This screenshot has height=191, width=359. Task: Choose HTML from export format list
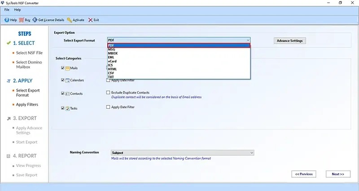click(x=179, y=69)
